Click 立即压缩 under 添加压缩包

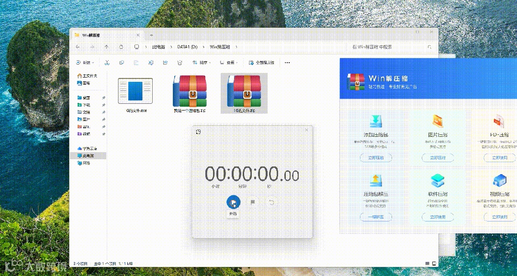coord(376,157)
